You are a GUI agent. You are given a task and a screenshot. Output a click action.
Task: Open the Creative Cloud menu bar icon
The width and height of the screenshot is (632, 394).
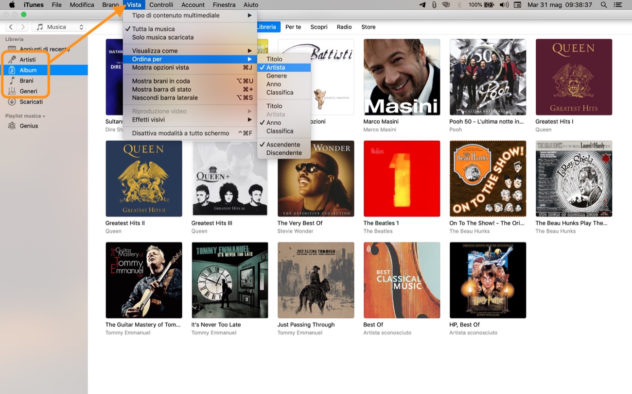point(446,5)
